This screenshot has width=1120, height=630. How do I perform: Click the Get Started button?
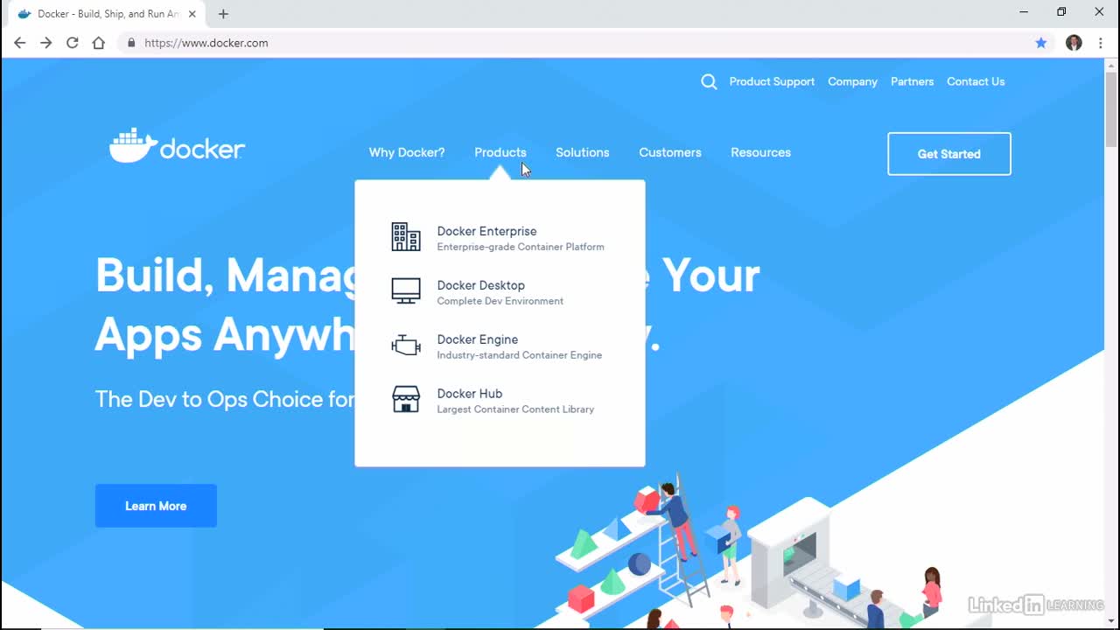tap(949, 154)
